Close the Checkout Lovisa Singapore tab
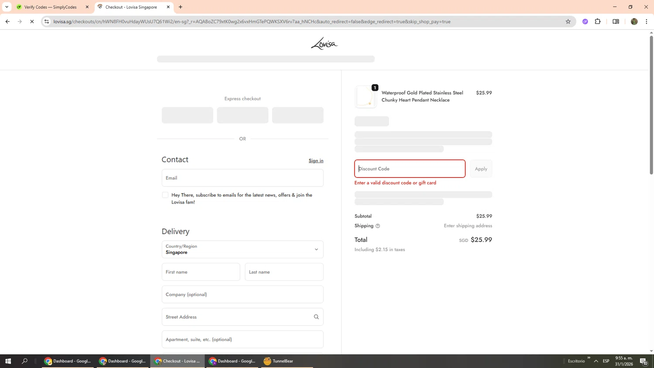Image resolution: width=654 pixels, height=368 pixels. pyautogui.click(x=168, y=7)
